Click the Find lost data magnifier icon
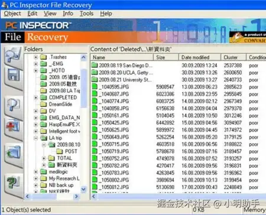This screenshot has height=215, width=266. click(13, 56)
